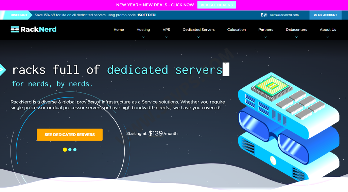This screenshot has height=192, width=348.
Task: Open the Datacenters menu item
Action: pyautogui.click(x=296, y=30)
